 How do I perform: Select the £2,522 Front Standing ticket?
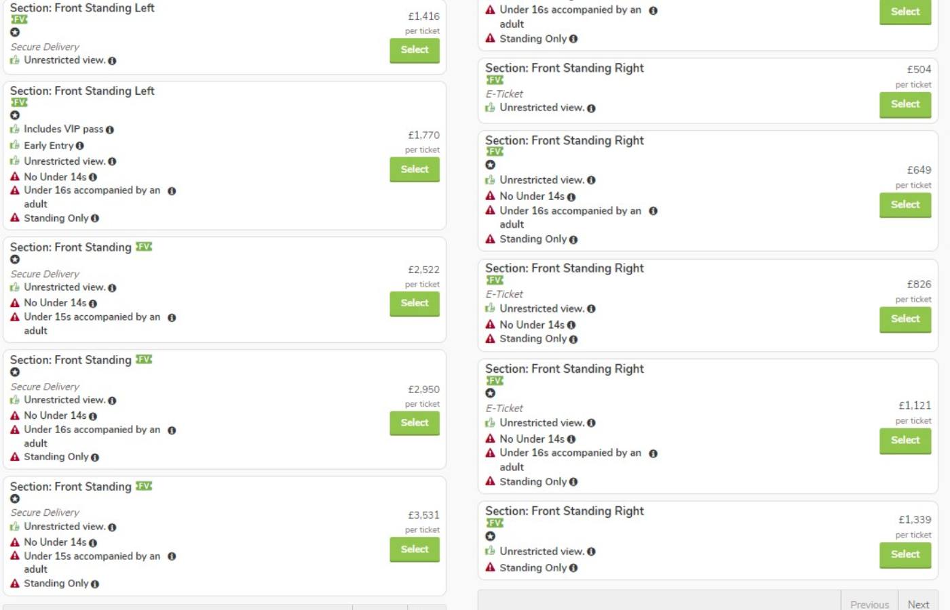415,304
